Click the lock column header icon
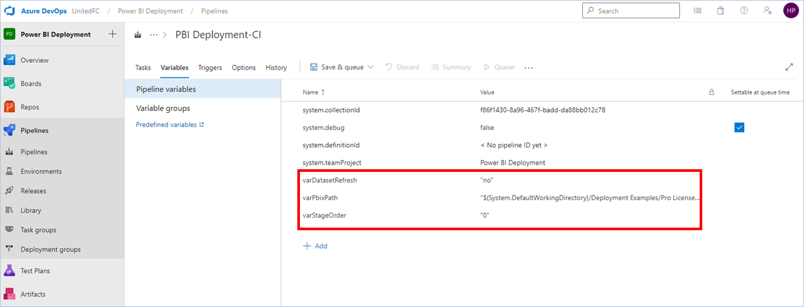804x307 pixels. click(x=711, y=92)
